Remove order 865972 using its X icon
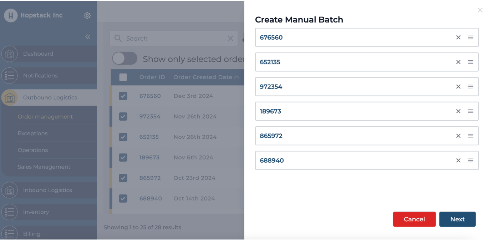Viewport: 488px width, 242px height. [458, 136]
